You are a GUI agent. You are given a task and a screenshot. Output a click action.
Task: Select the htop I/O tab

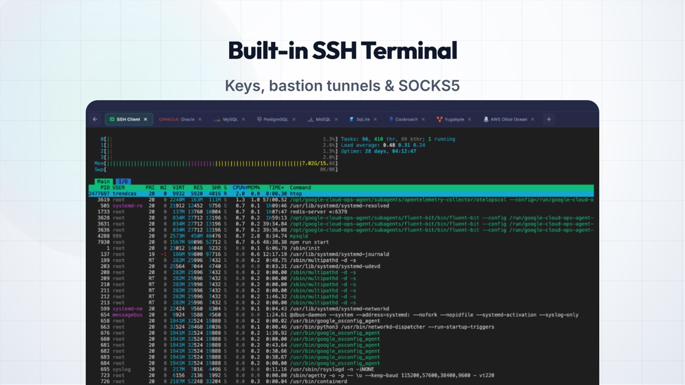[x=123, y=181]
